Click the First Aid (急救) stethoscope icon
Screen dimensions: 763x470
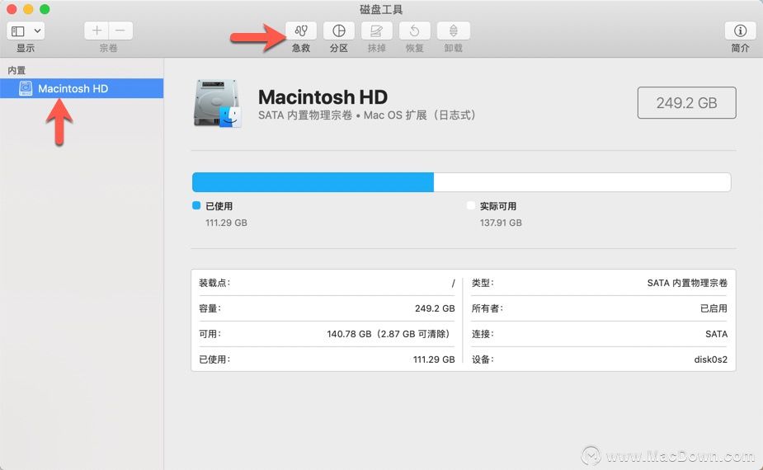tap(301, 31)
